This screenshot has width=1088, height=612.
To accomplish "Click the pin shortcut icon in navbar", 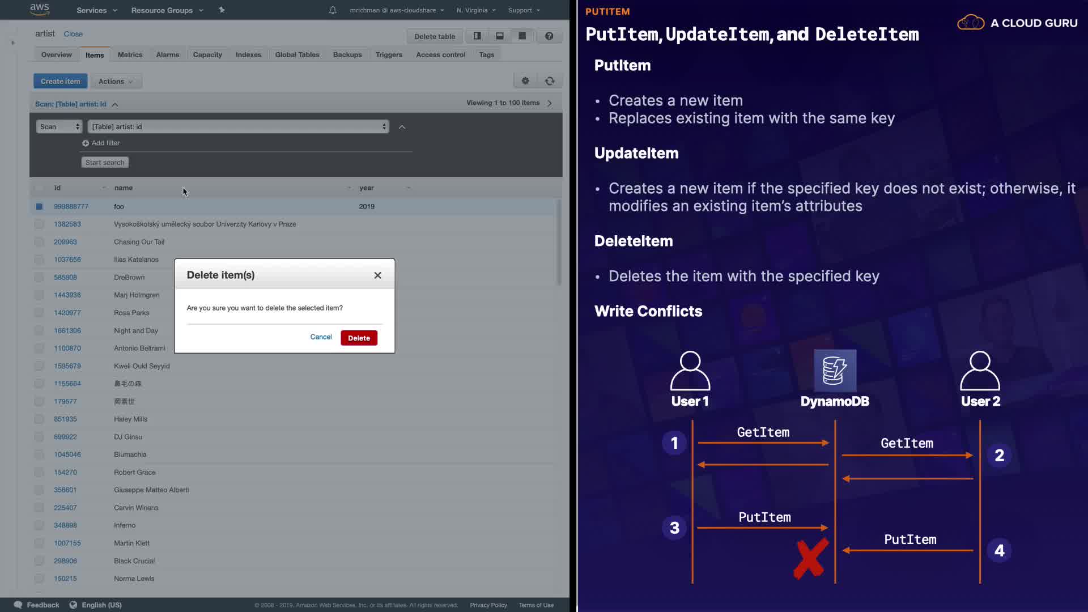I will (222, 10).
